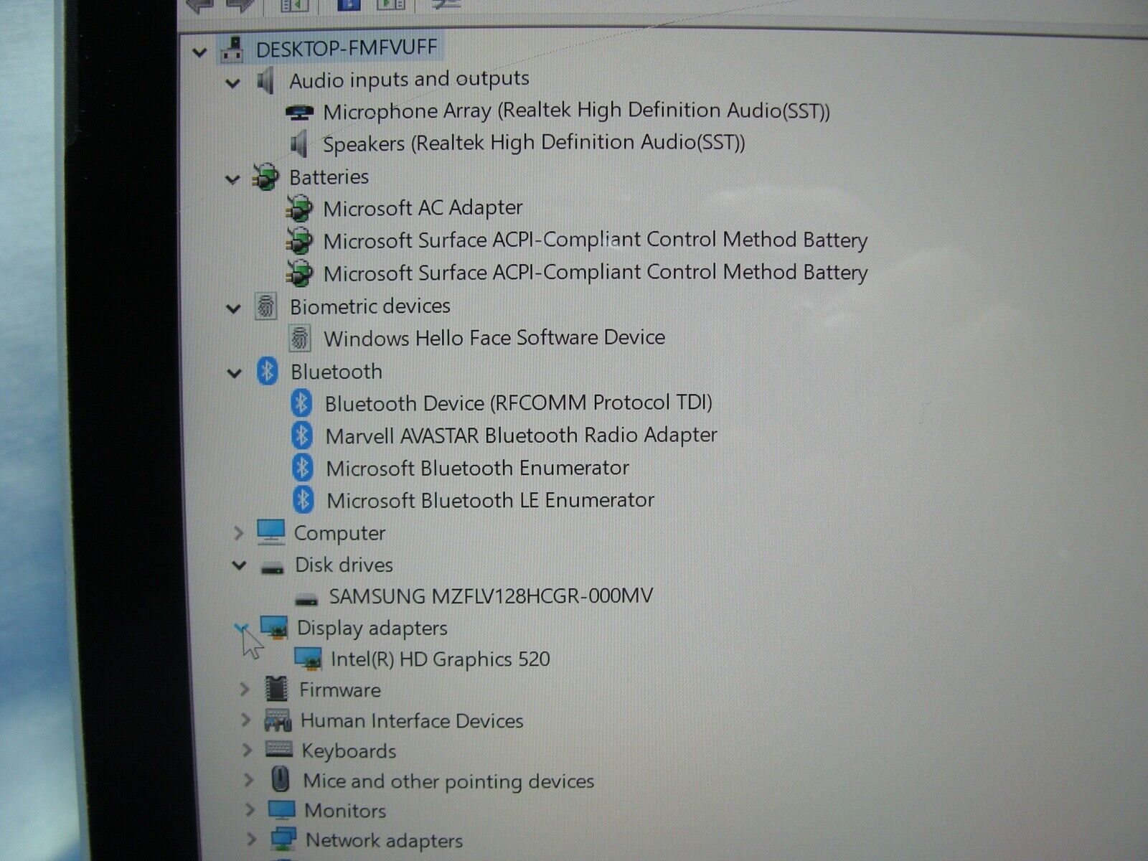Select Microsoft Bluetooth Enumerator

click(477, 469)
